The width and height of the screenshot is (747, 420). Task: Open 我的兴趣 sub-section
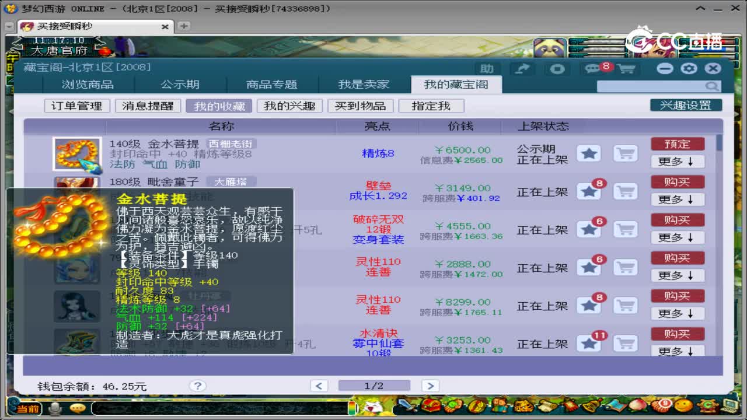289,106
